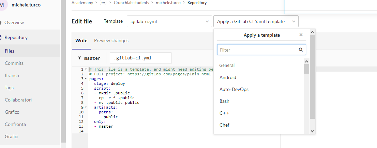
Task: Expand the collapsed breadcrumb ellipsis button
Action: (103, 3)
